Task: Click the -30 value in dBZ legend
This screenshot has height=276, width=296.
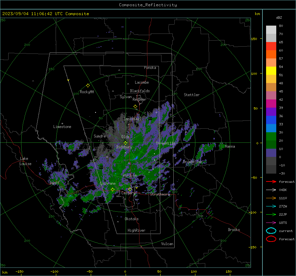Action: pos(282,173)
